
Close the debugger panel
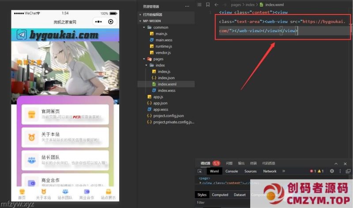(x=345, y=164)
